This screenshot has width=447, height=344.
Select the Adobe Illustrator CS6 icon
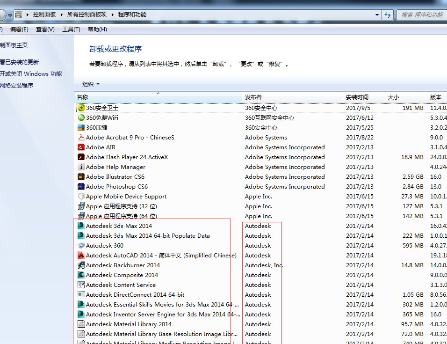point(80,176)
